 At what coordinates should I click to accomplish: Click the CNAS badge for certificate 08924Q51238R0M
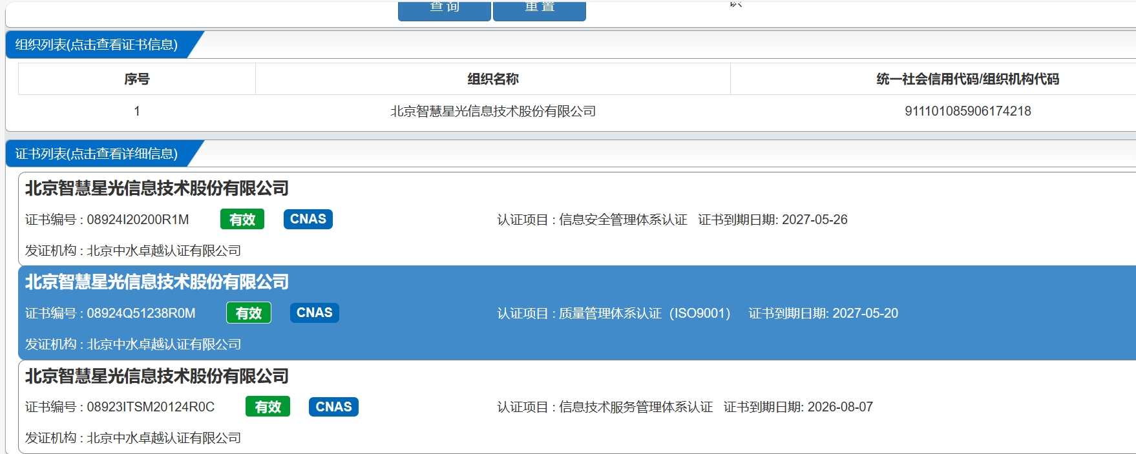pyautogui.click(x=315, y=313)
